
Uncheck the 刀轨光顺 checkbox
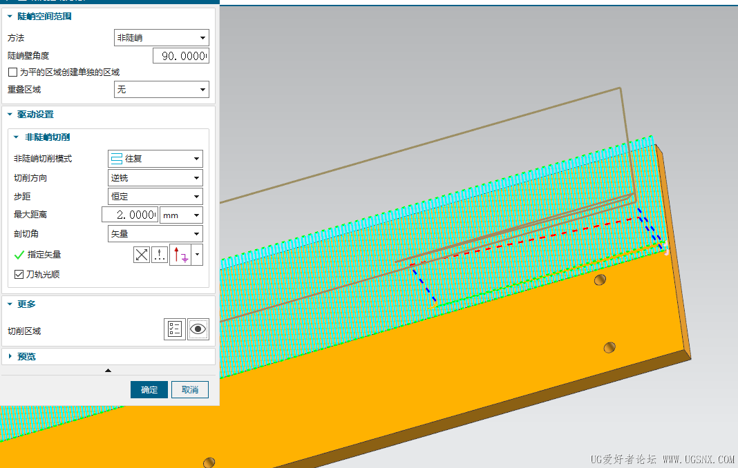tap(19, 274)
